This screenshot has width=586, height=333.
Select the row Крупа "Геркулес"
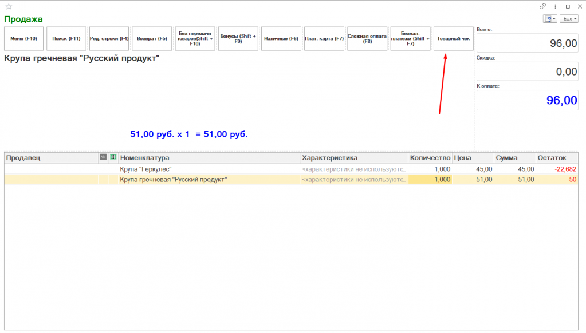click(291, 169)
